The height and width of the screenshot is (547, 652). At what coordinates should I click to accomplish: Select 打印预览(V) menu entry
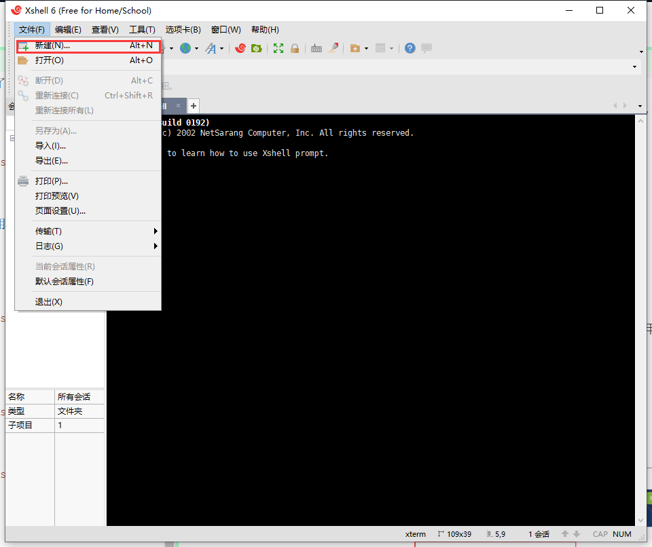coord(88,196)
